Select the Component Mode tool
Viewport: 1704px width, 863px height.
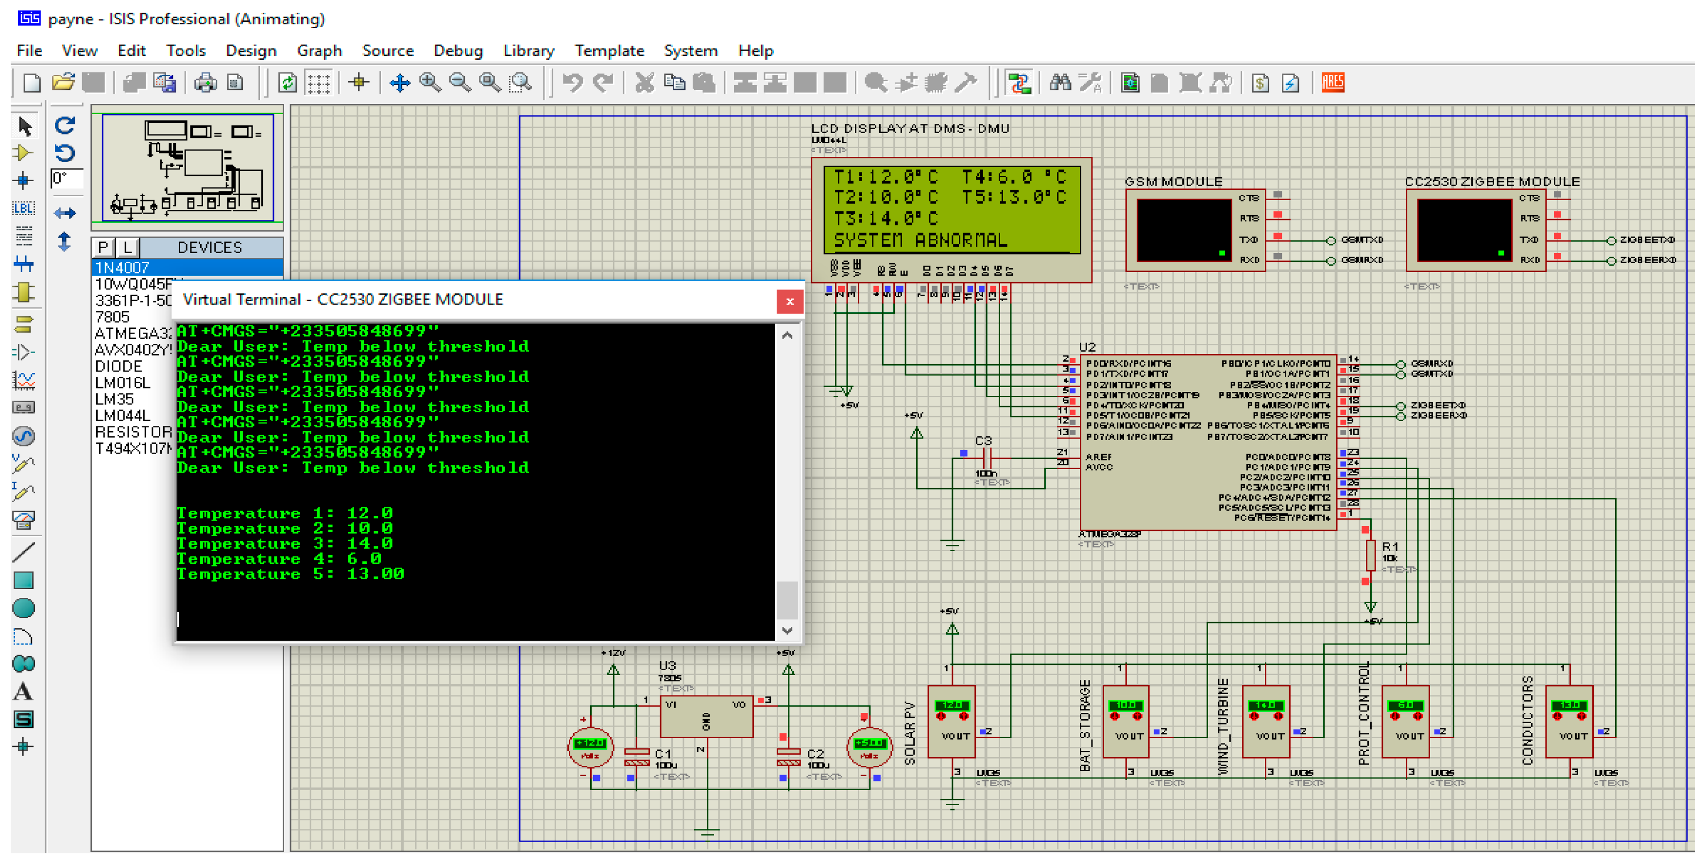(23, 153)
